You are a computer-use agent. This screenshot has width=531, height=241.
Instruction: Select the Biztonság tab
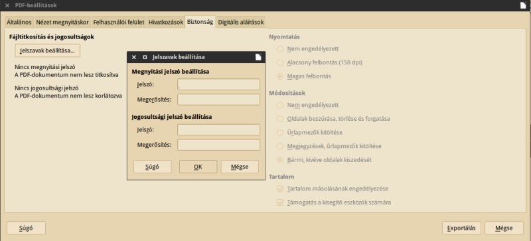tap(200, 22)
